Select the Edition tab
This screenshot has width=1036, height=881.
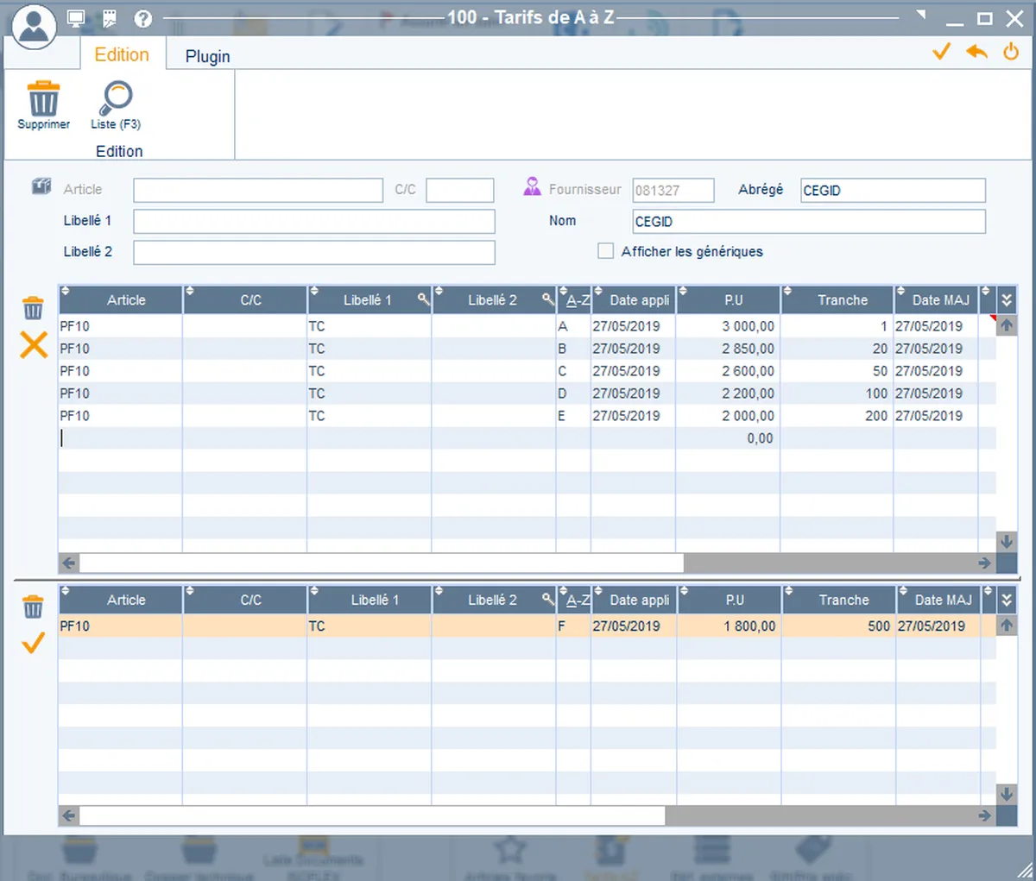coord(122,55)
